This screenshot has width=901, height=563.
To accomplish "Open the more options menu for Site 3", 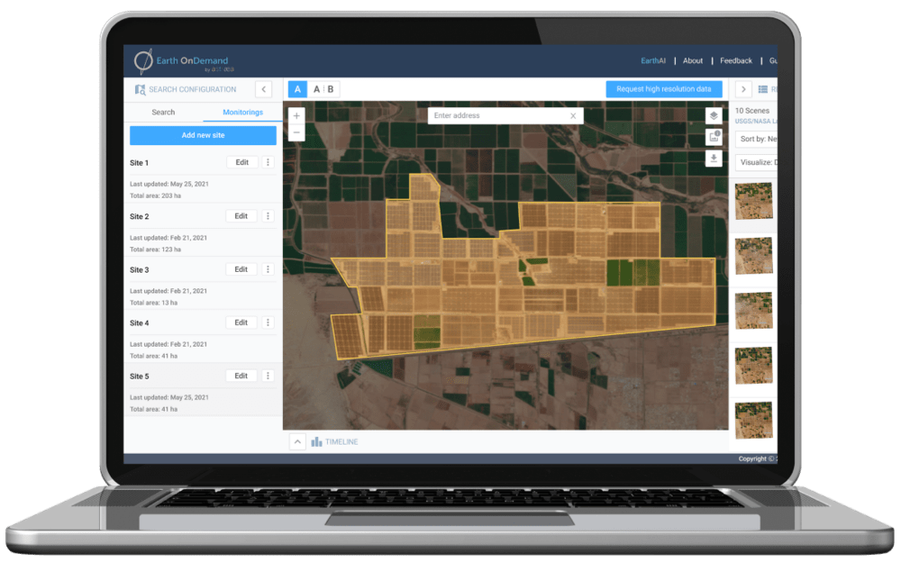I will (268, 269).
